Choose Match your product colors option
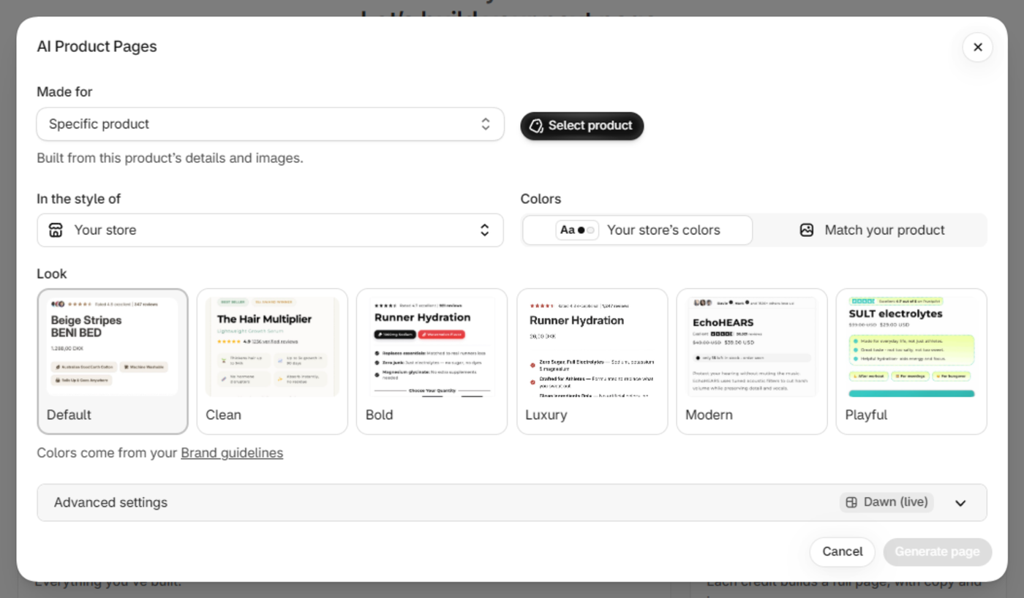1024x598 pixels. click(x=870, y=230)
